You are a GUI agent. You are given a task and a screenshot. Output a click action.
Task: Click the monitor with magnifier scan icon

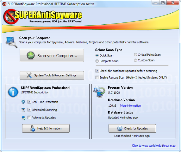coord(11,42)
